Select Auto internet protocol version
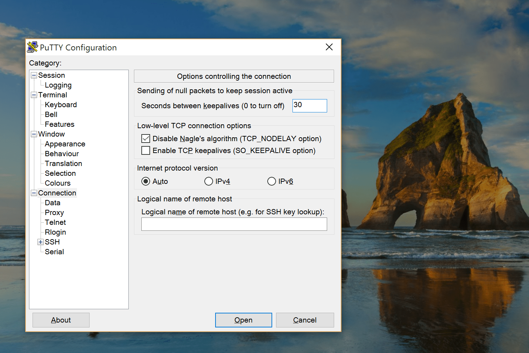This screenshot has width=529, height=353. click(146, 181)
